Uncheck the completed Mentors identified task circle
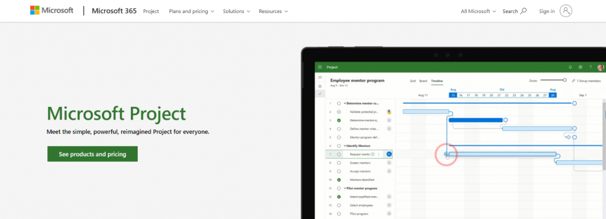The height and width of the screenshot is (219, 606). tap(339, 179)
